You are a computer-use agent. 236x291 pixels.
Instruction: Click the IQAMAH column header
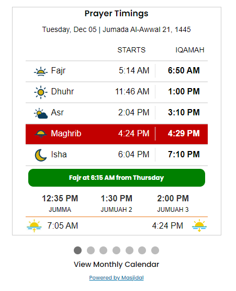(x=189, y=50)
